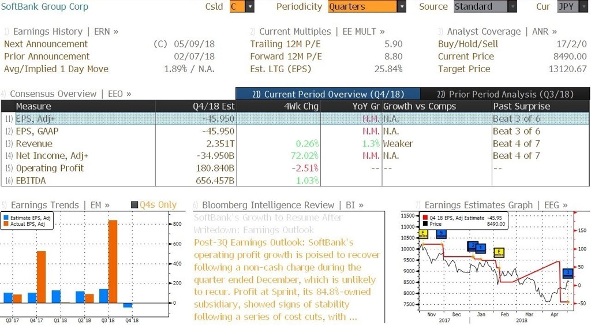Click Trailing 12M P/E value 5.90
The image size is (591, 325).
coord(394,44)
